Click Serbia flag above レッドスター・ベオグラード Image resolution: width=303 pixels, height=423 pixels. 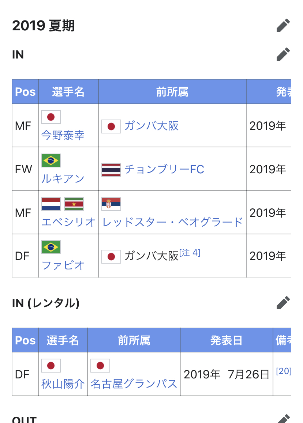(x=111, y=204)
